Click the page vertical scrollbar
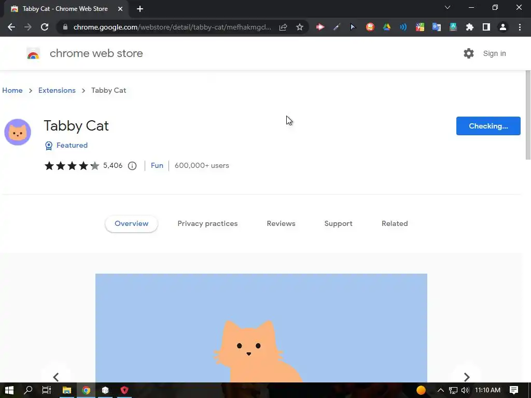Viewport: 531px width, 398px height. [527, 115]
